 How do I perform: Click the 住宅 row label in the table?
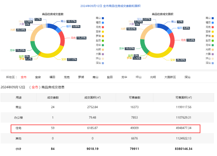[x=18, y=128]
